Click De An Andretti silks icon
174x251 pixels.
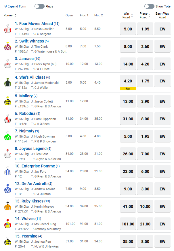[7, 189]
